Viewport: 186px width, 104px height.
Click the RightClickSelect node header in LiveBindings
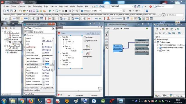tap(142, 49)
